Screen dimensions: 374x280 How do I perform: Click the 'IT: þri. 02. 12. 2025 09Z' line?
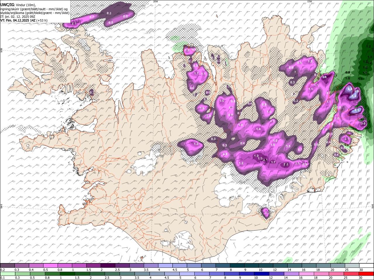pyautogui.click(x=18, y=17)
